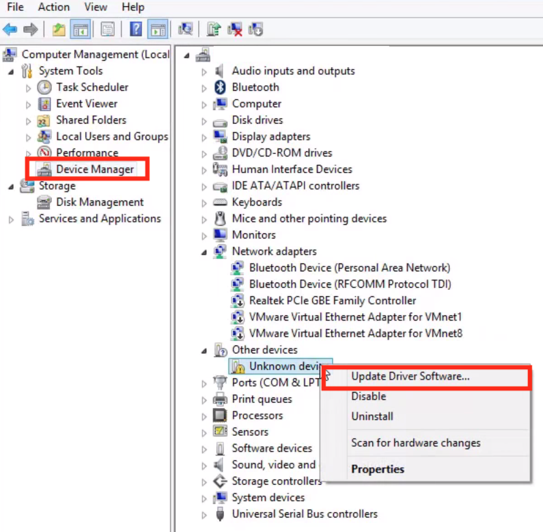
Task: Click the Event Viewer icon
Action: [x=44, y=104]
